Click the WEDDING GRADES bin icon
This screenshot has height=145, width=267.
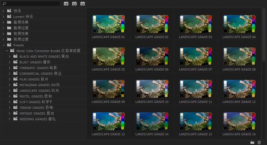(x=15, y=119)
